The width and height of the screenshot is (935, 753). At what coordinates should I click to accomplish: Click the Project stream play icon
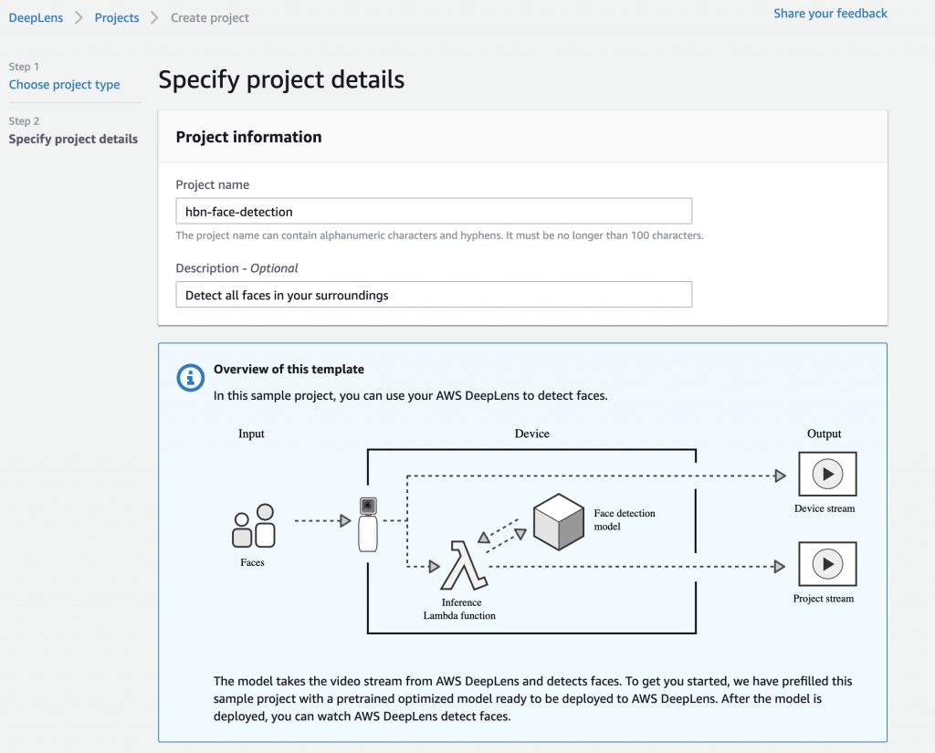(x=827, y=564)
